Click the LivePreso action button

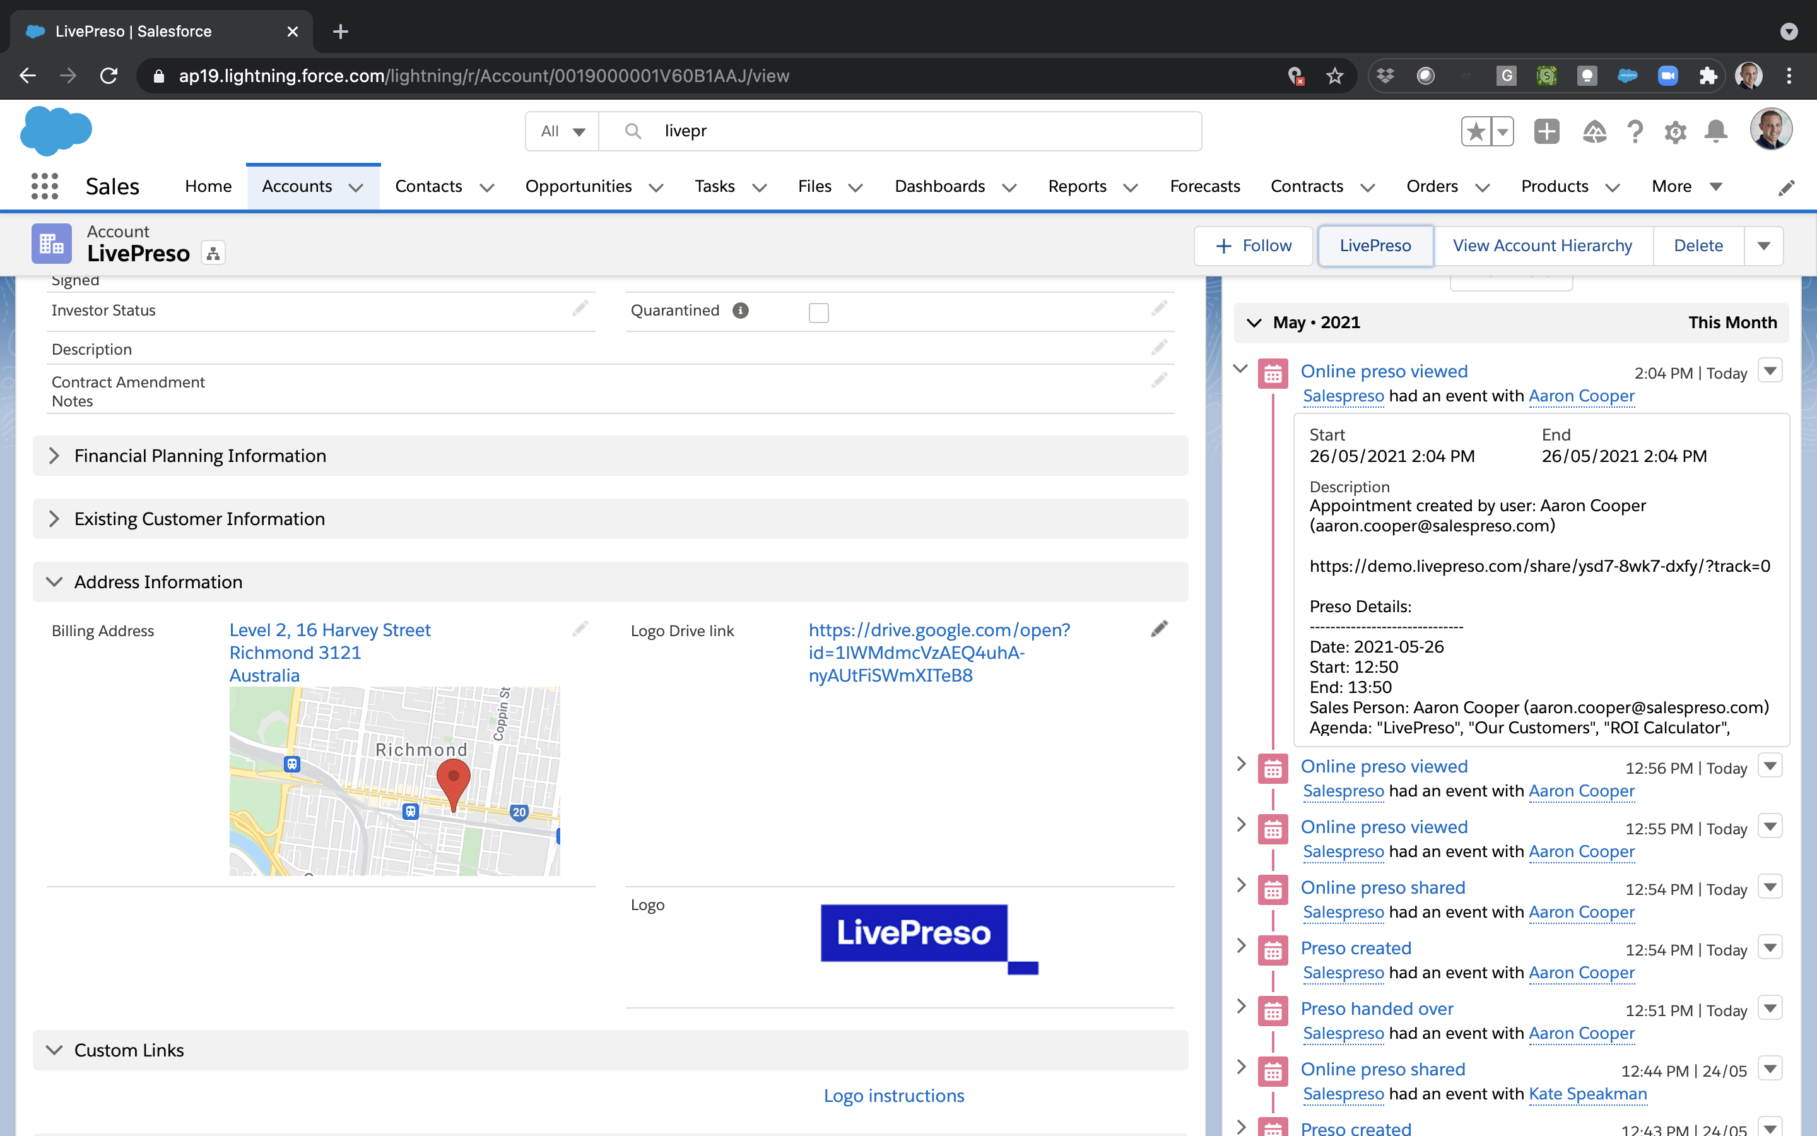click(x=1375, y=246)
